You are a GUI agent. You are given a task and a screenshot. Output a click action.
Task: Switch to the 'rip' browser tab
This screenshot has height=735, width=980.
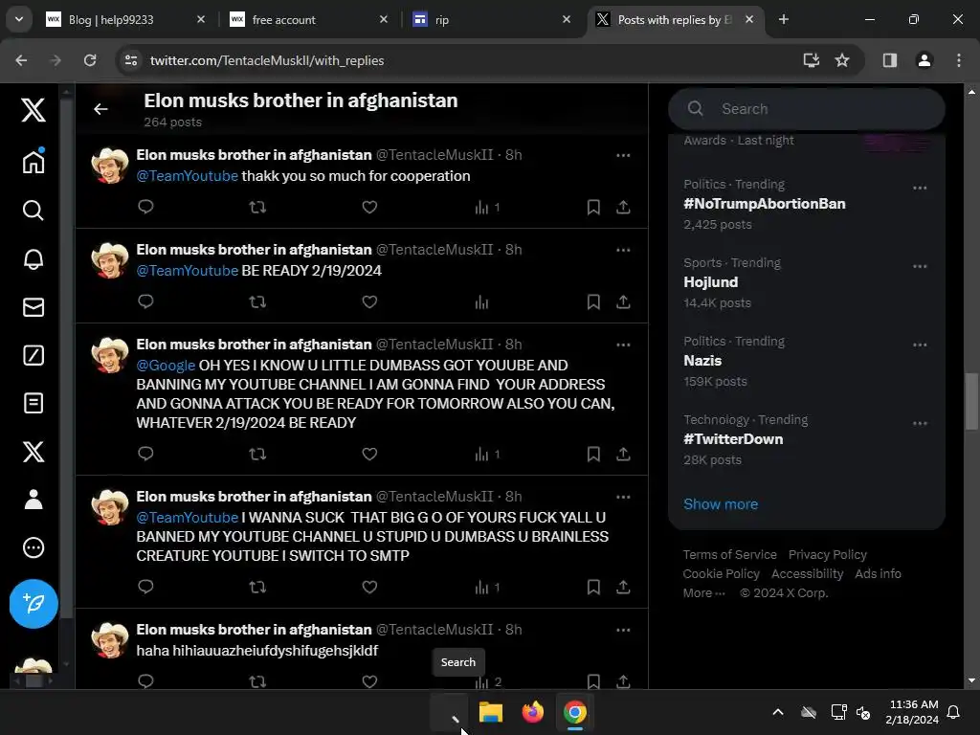491,19
